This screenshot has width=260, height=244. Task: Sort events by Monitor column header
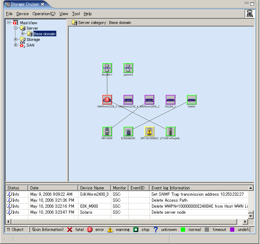(x=119, y=188)
